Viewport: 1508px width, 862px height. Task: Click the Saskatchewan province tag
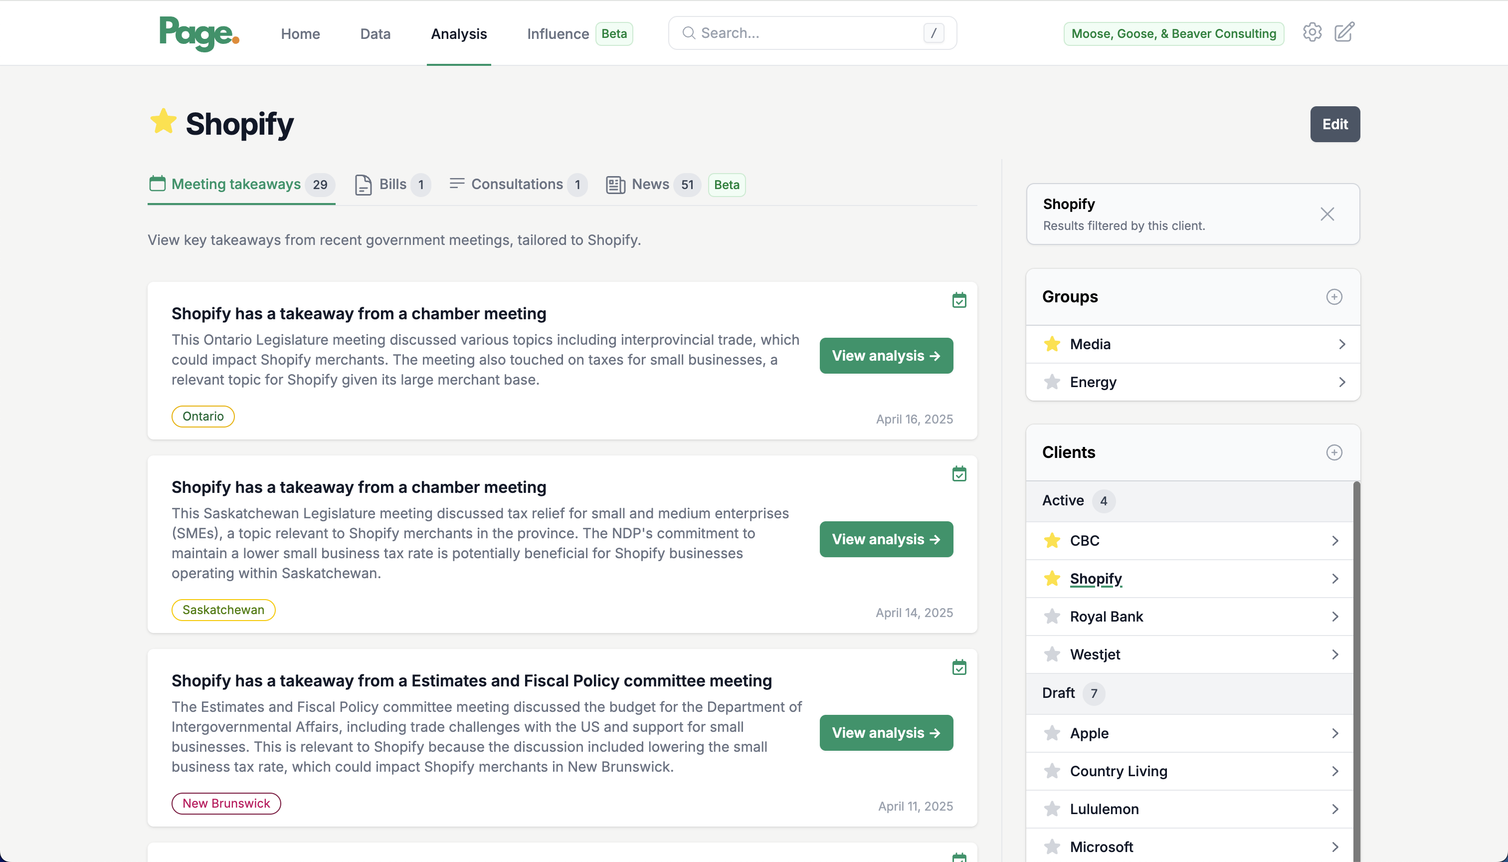pos(223,610)
